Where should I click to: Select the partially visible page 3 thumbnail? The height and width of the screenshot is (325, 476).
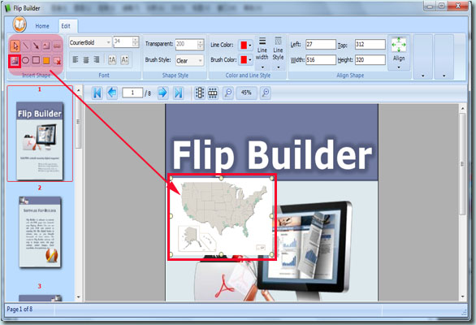[40, 298]
